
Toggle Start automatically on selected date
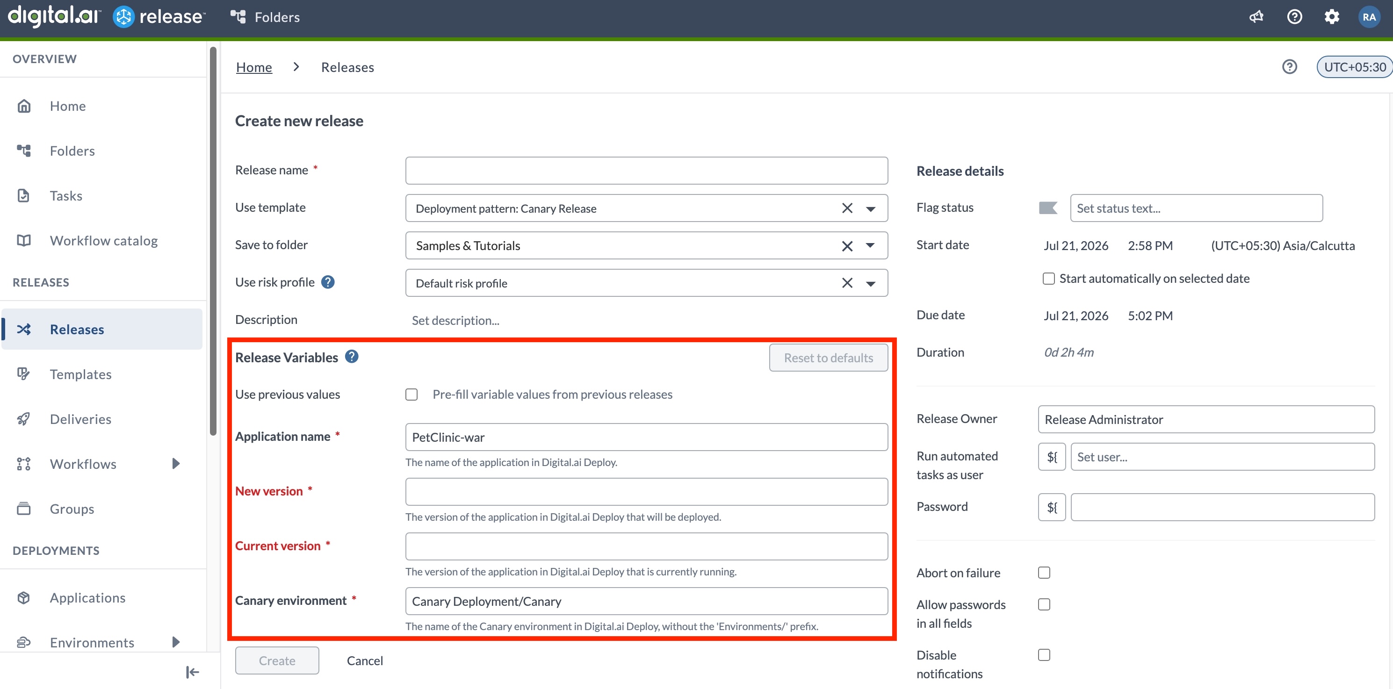[1048, 278]
